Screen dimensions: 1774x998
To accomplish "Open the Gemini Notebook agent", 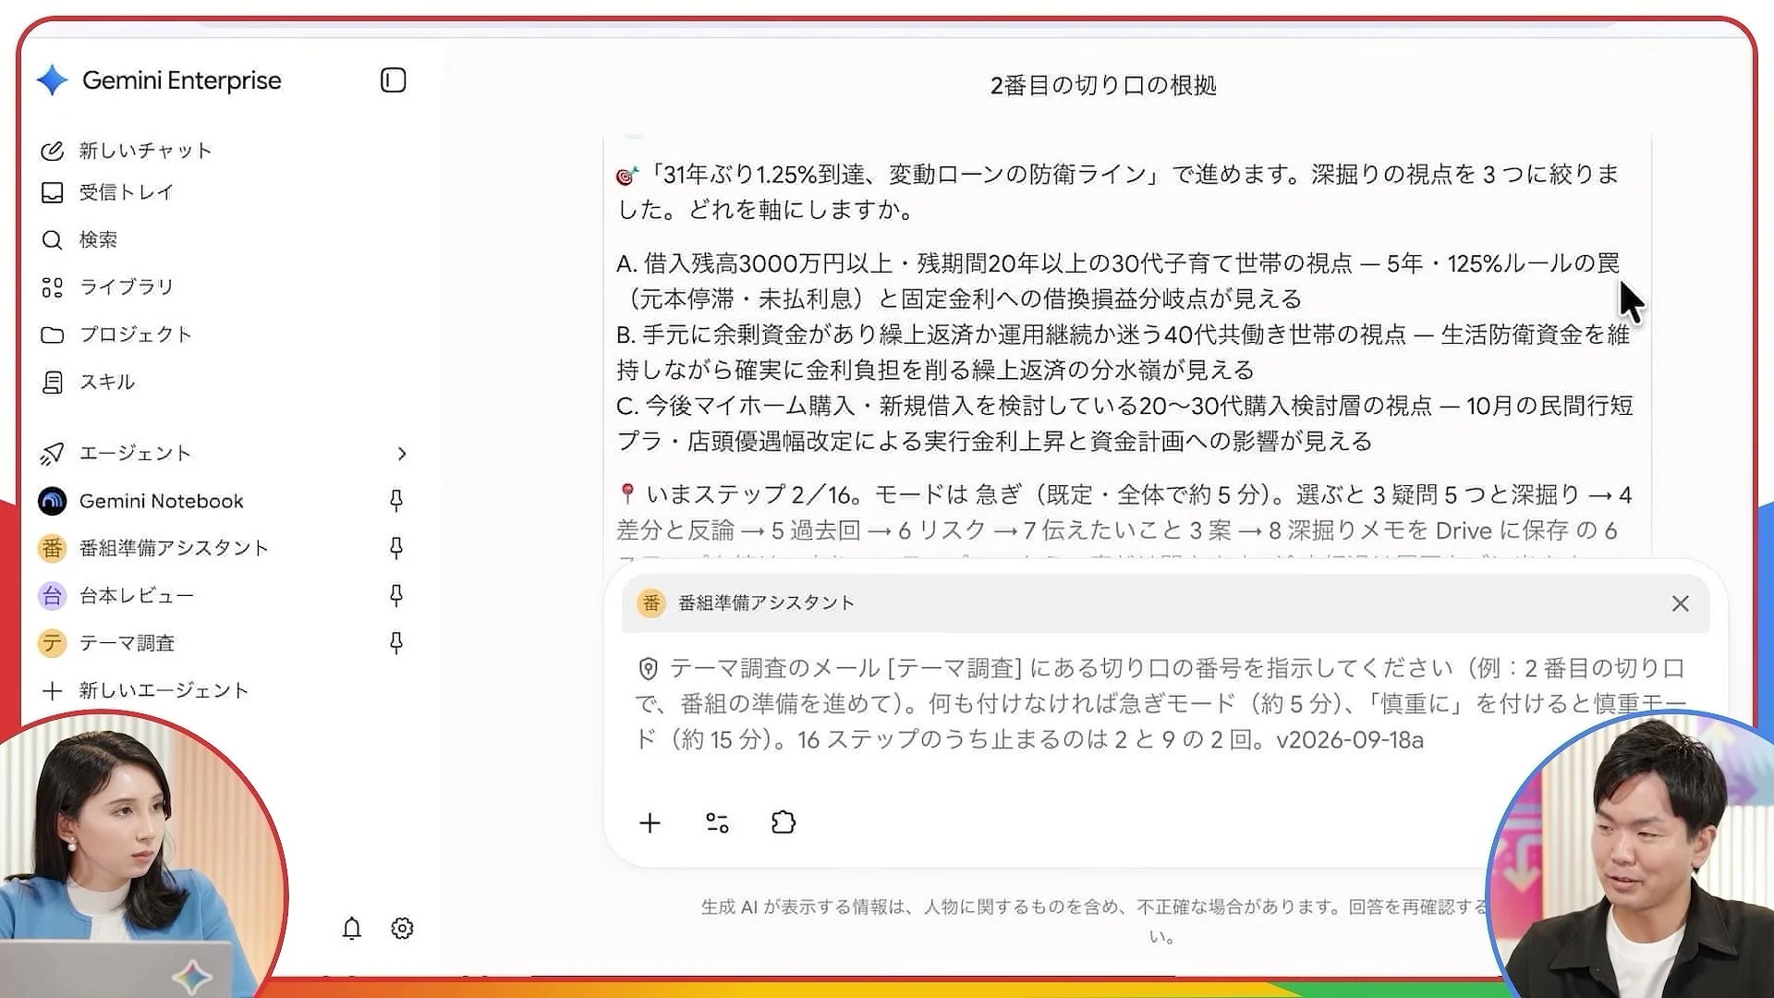I will [161, 501].
